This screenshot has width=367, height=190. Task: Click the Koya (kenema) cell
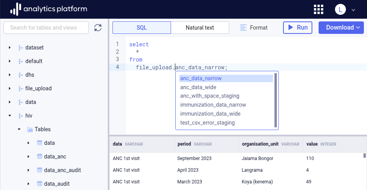click(257, 181)
